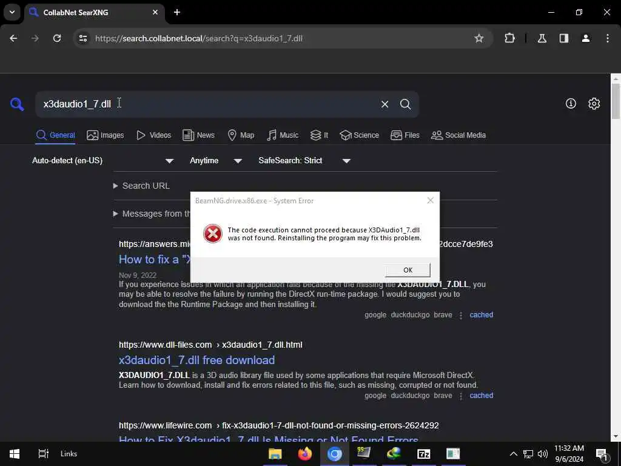This screenshot has width=621, height=466.
Task: Select the General search tab
Action: coord(55,135)
